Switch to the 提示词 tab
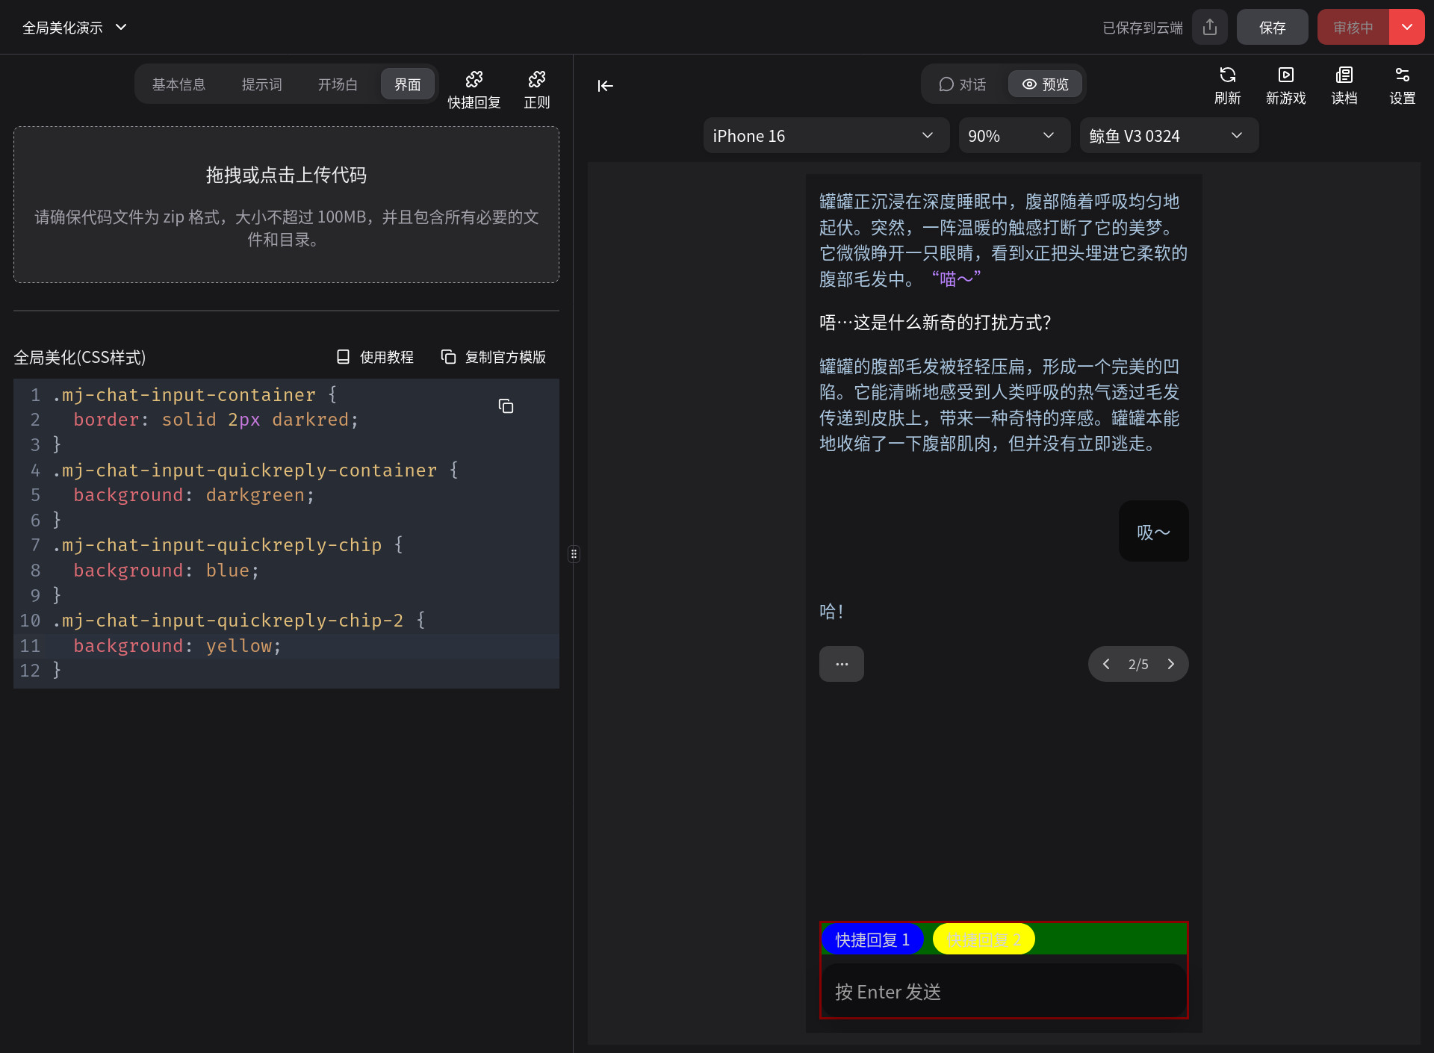This screenshot has height=1053, width=1434. click(x=261, y=84)
